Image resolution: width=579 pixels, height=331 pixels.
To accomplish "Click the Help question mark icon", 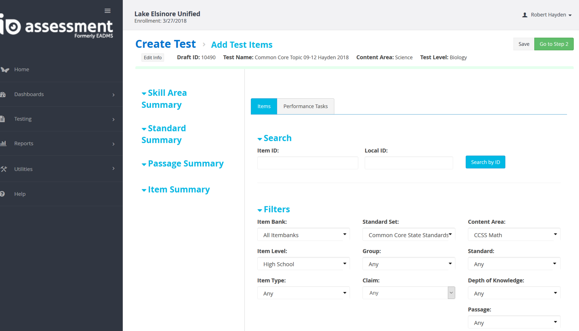I will [x=3, y=194].
